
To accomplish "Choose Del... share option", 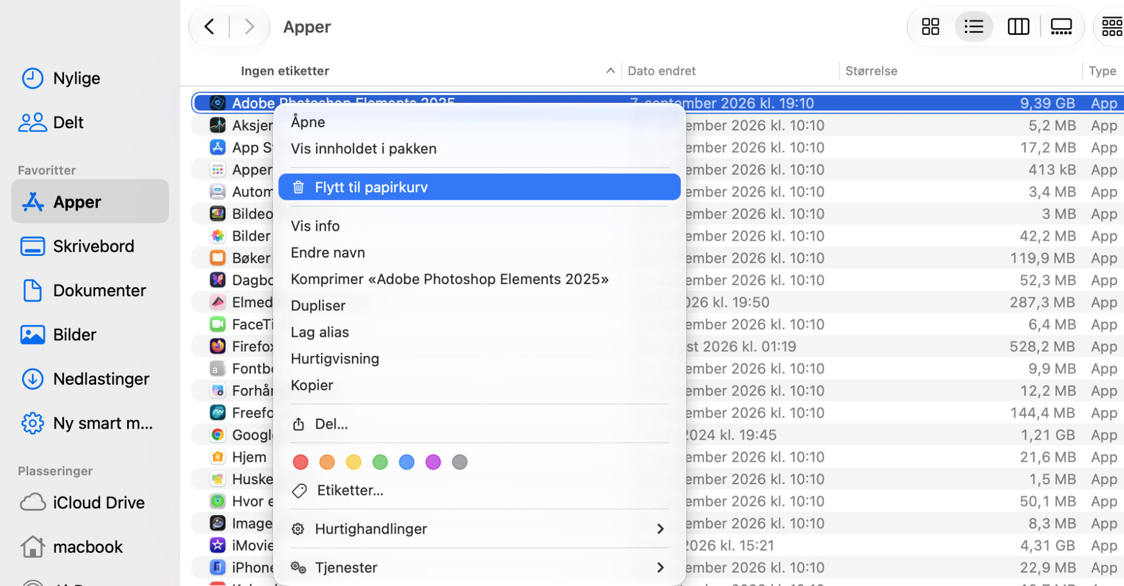I will coord(480,424).
